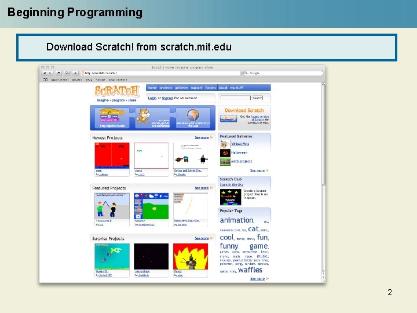Screen dimensions: 417x313
Task: Click the Math projects gallery icon
Action: tap(225, 162)
